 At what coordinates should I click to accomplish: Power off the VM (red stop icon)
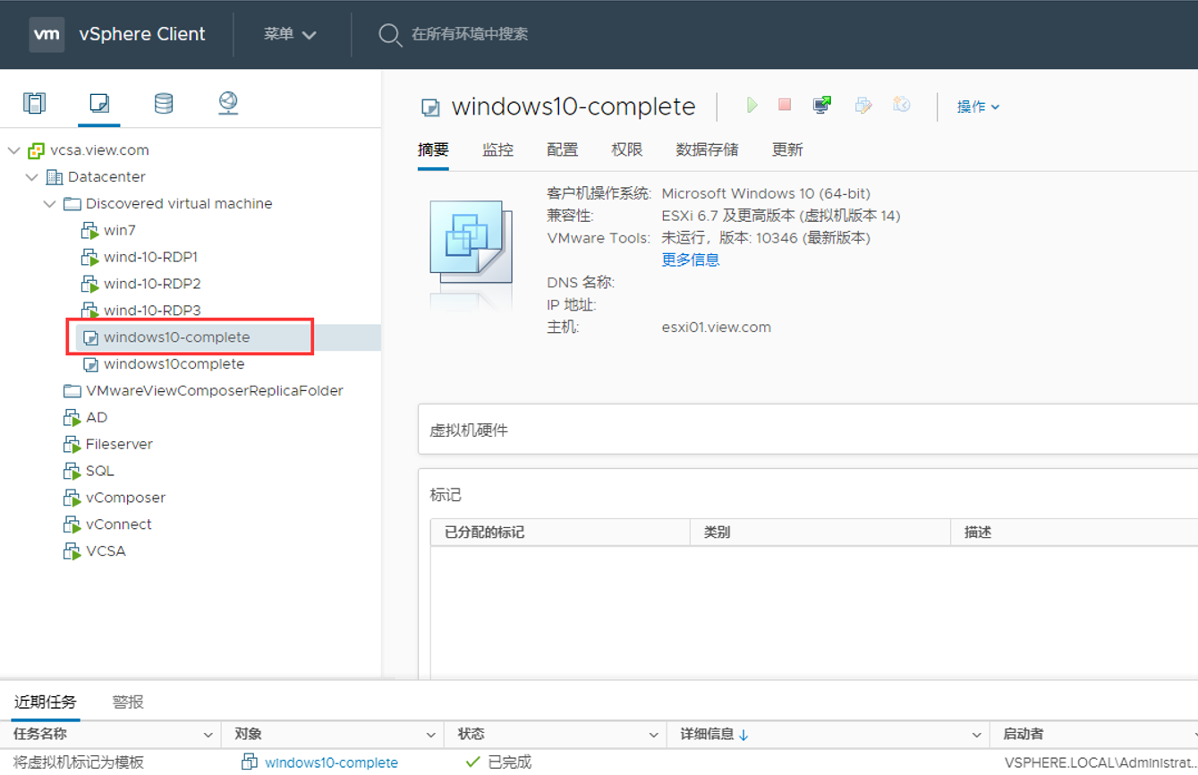(785, 105)
